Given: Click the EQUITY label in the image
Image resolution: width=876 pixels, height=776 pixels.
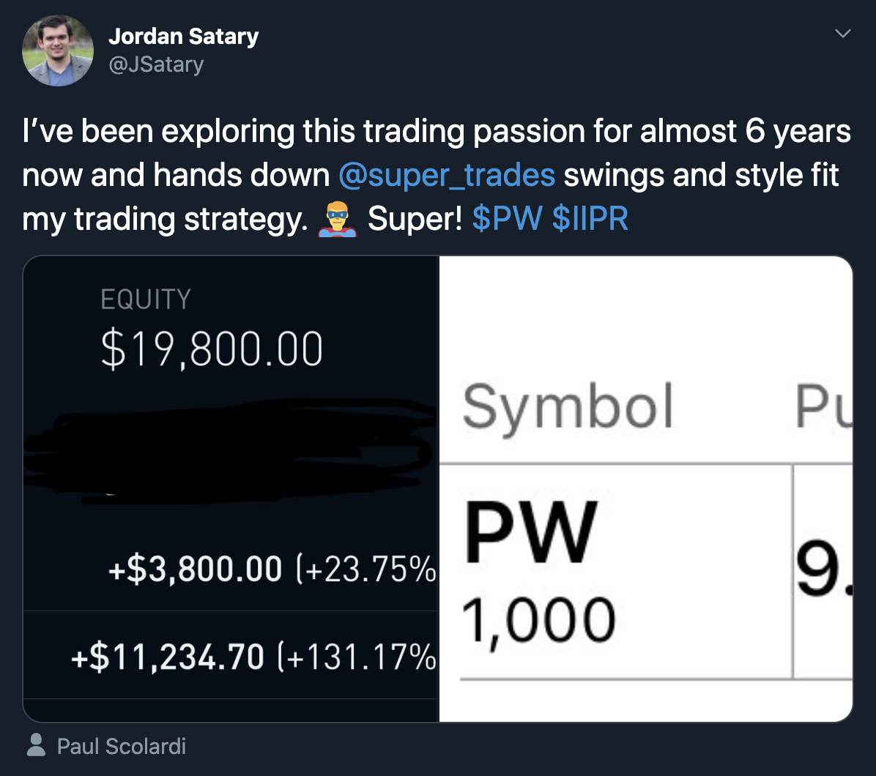Looking at the screenshot, I should coord(146,299).
